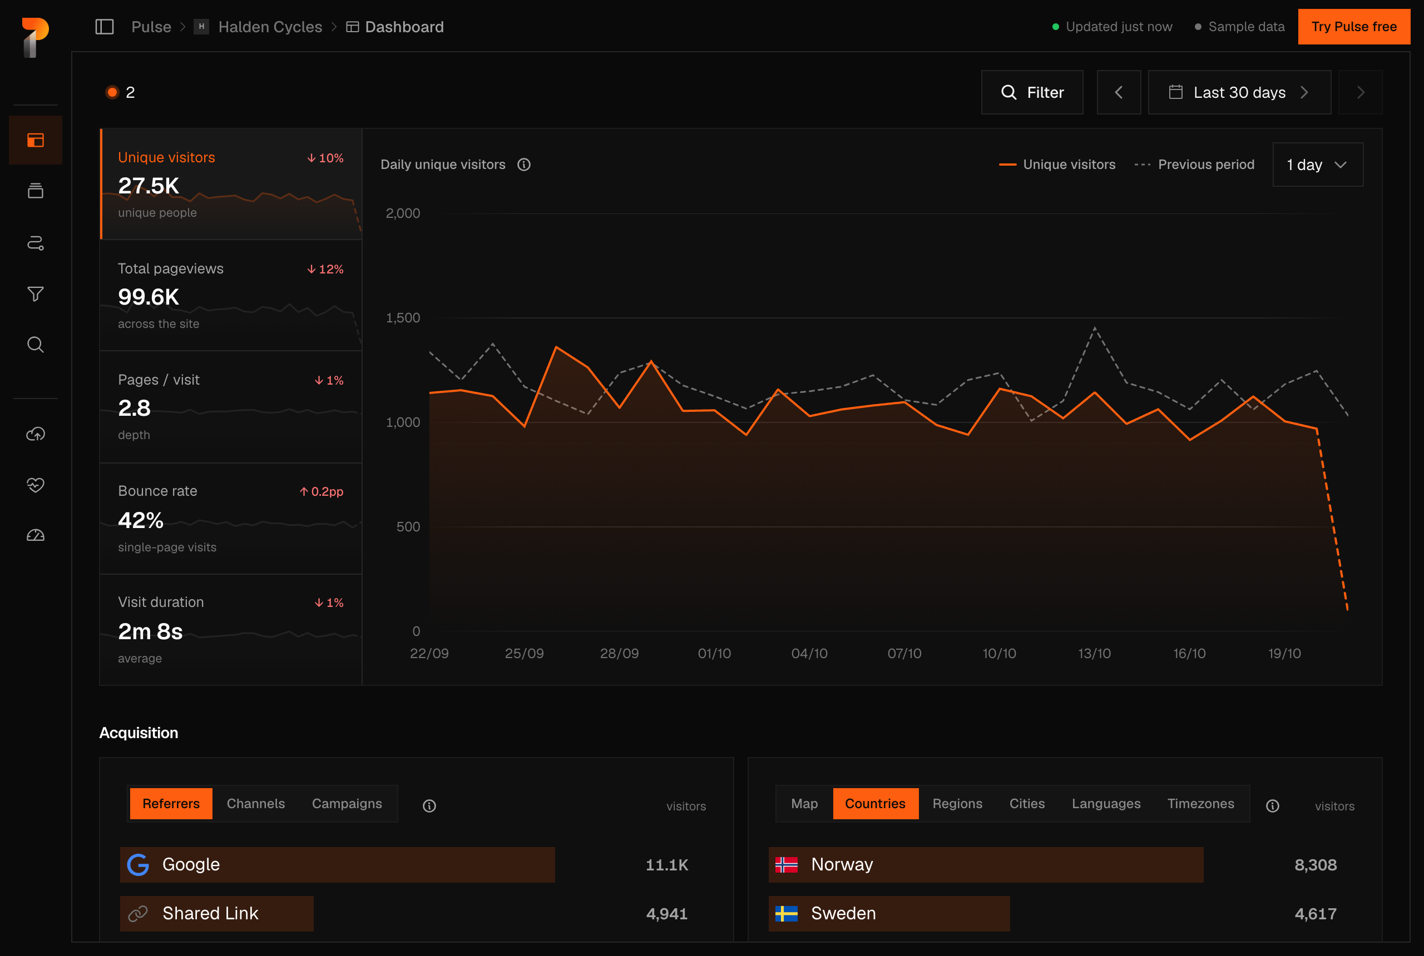
Task: Open the Dashboard sidebar icon
Action: 36,140
